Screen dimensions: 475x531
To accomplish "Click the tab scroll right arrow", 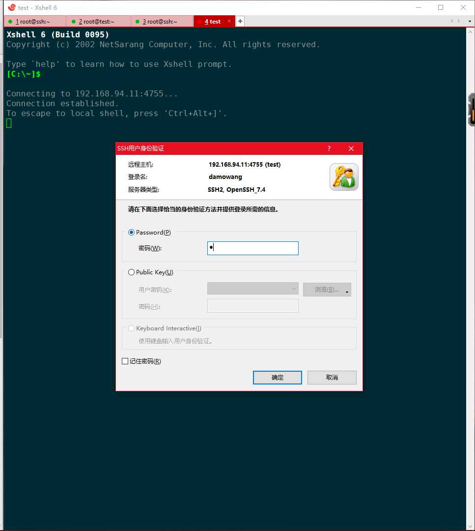I will (x=459, y=21).
